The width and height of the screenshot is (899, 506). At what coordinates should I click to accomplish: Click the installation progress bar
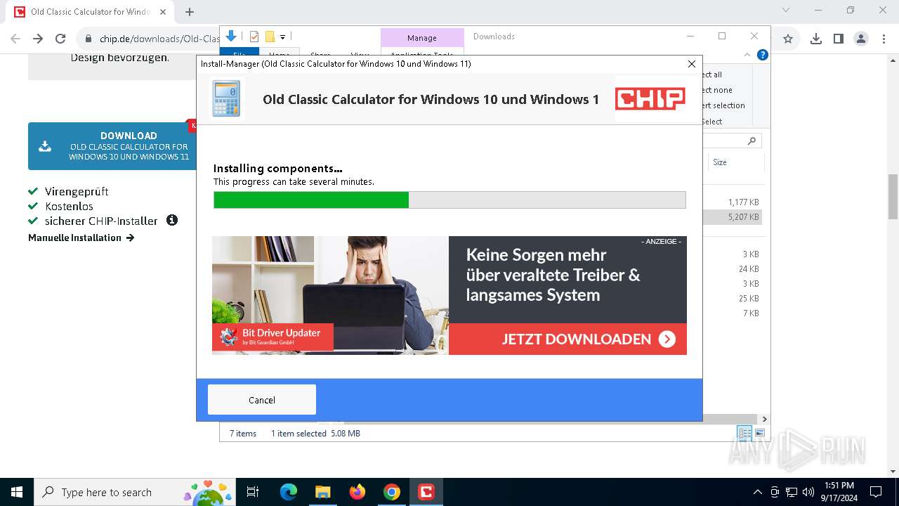(x=449, y=200)
